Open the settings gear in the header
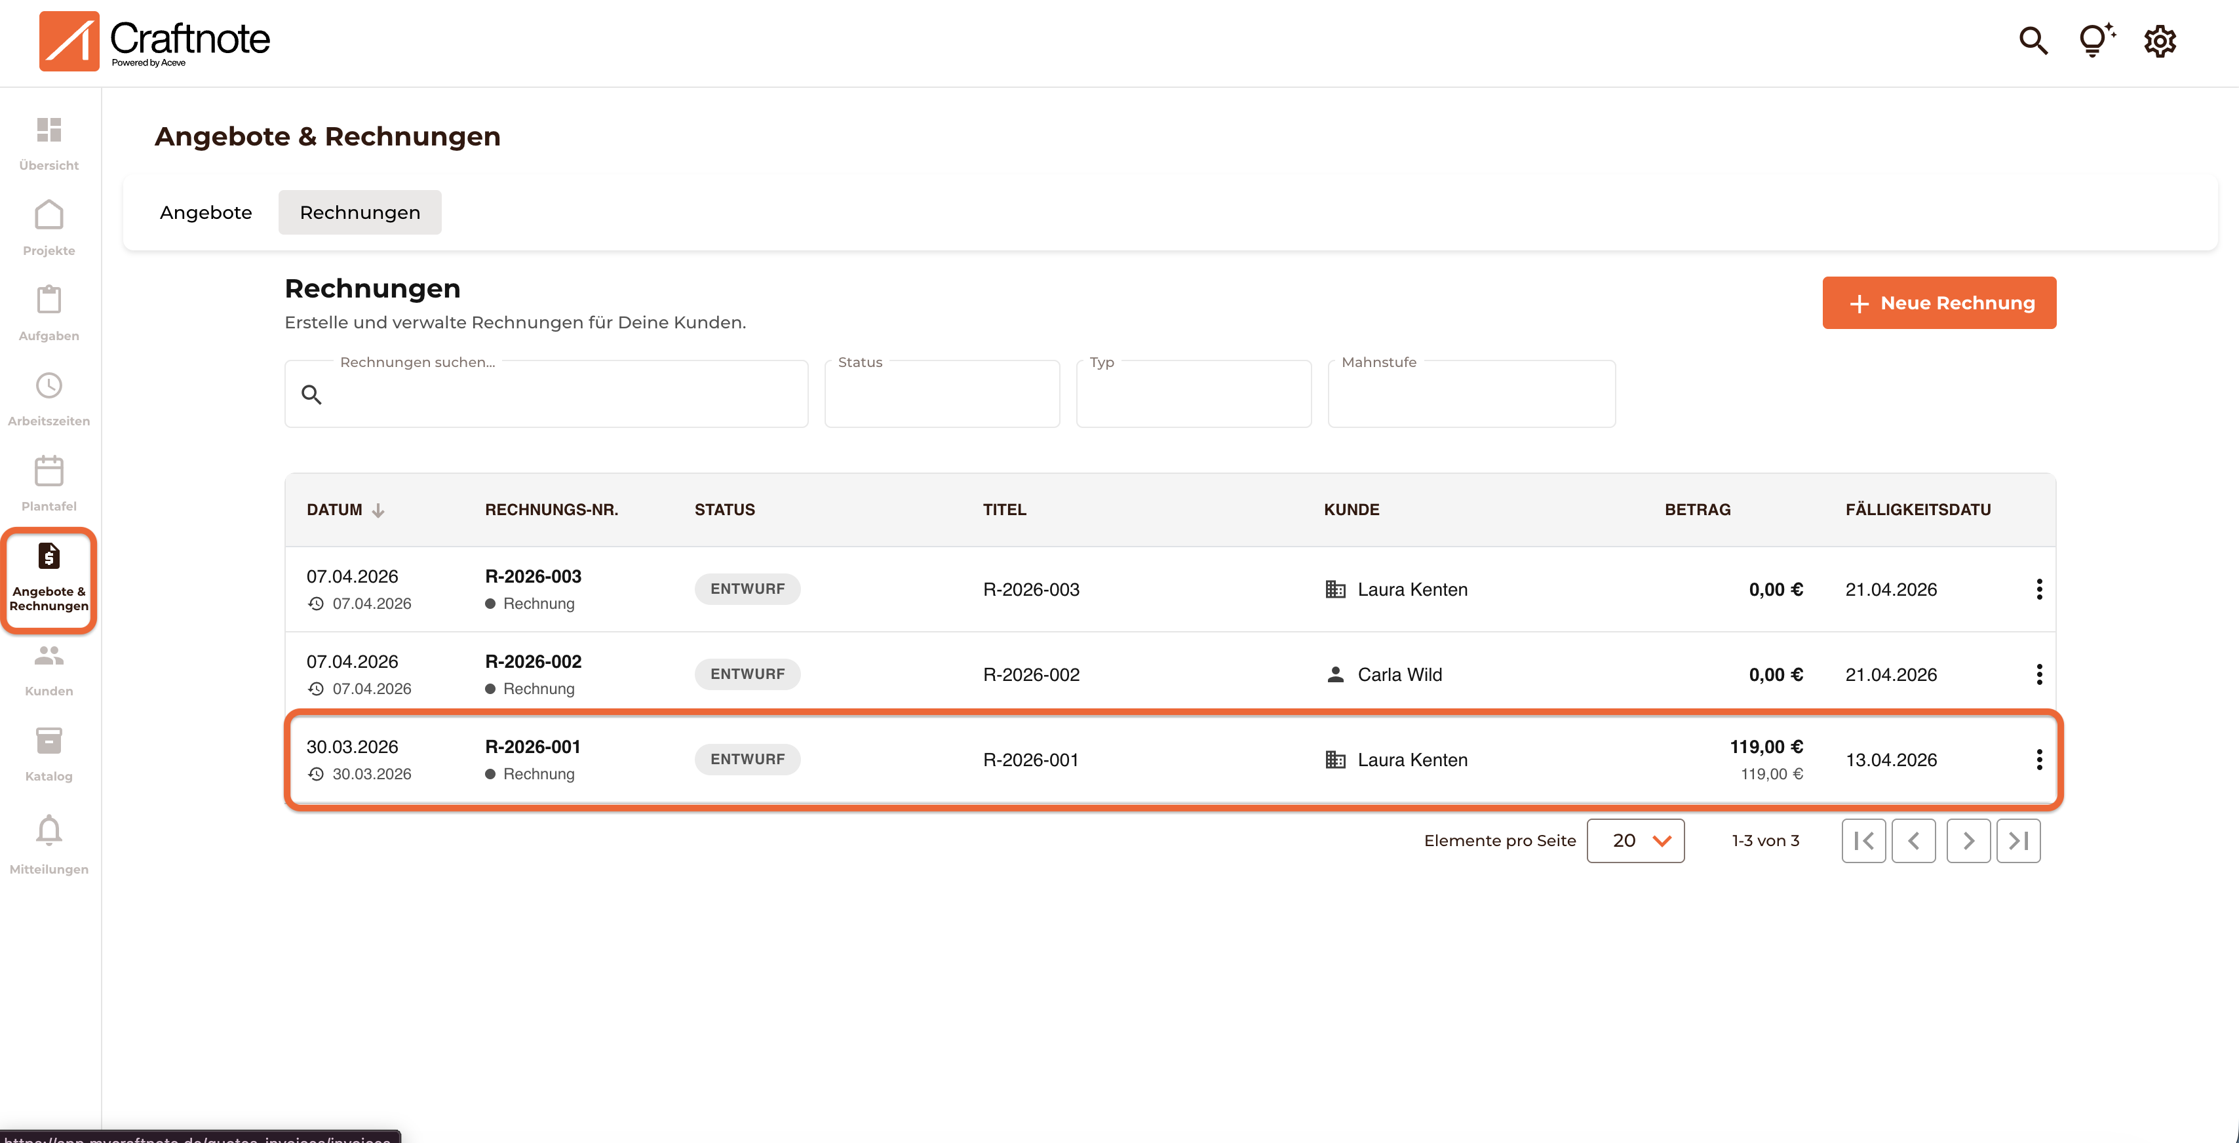This screenshot has width=2239, height=1143. (x=2159, y=41)
